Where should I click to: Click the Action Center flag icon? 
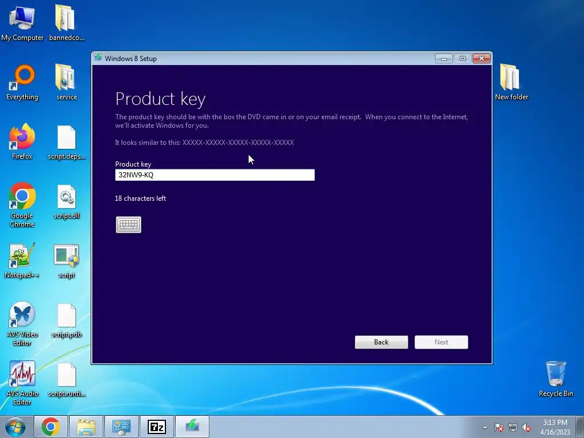(x=499, y=428)
